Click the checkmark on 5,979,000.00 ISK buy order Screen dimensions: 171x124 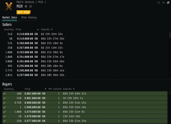coord(4,112)
